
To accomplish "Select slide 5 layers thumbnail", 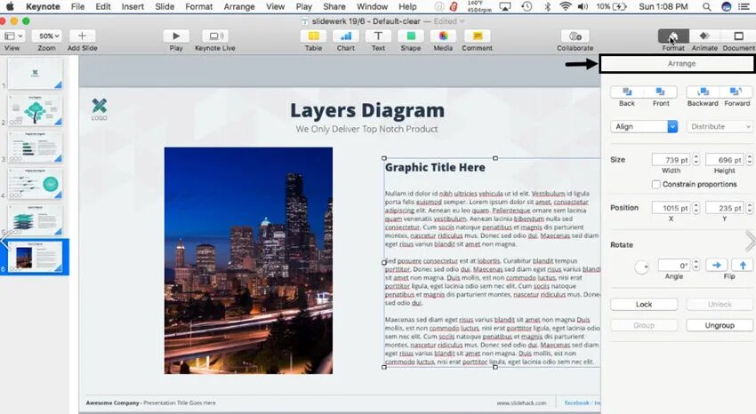I will point(35,220).
